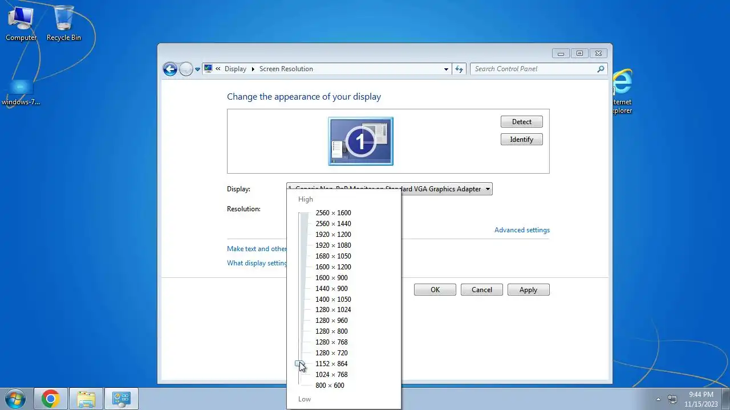This screenshot has width=730, height=410.
Task: Select the windows-7 desktop shortcut
Action: [x=21, y=93]
